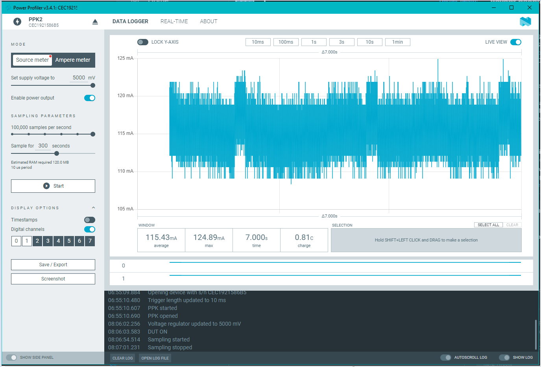Toggle digital channel 2 button
Viewport: 541px width, 367px height.
coord(37,241)
